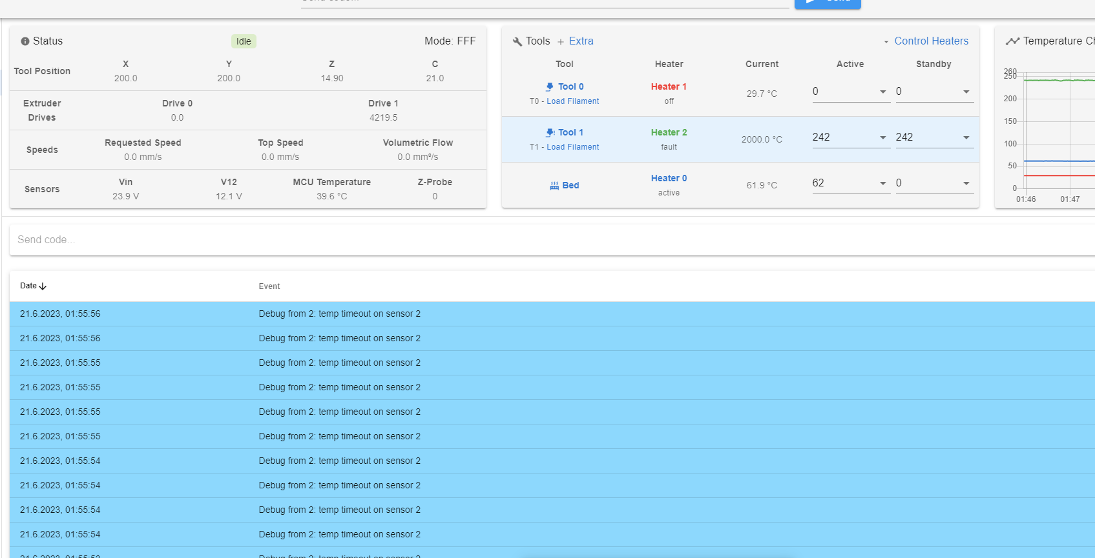Expand Tool 1 standby temperature dropdown
Image resolution: width=1095 pixels, height=558 pixels.
point(966,137)
